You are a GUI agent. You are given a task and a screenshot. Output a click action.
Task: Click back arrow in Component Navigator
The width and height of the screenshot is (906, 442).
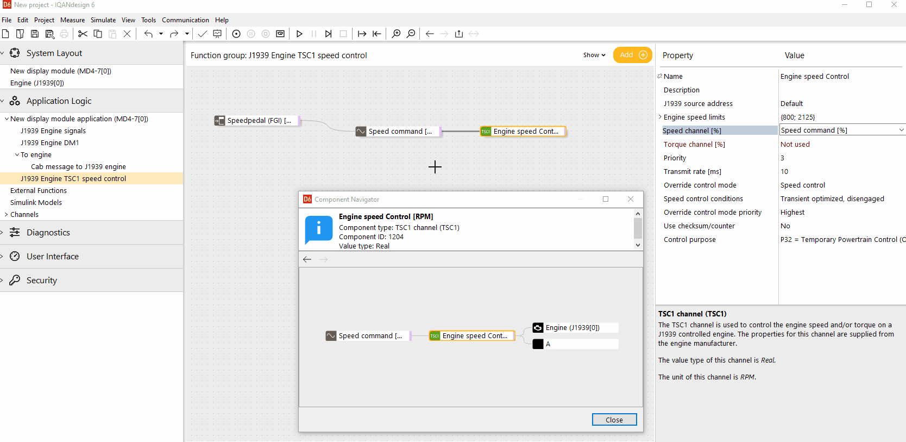[307, 259]
